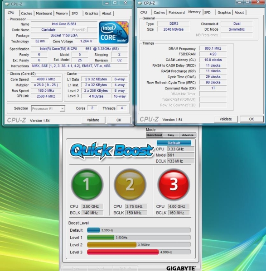Click the Cores count value 2

pyautogui.click(x=92, y=108)
